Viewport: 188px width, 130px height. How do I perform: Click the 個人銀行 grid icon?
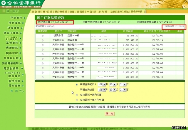click(x=3, y=11)
